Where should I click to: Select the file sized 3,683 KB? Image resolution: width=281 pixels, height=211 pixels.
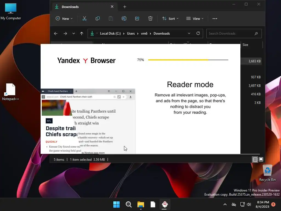coord(254,61)
